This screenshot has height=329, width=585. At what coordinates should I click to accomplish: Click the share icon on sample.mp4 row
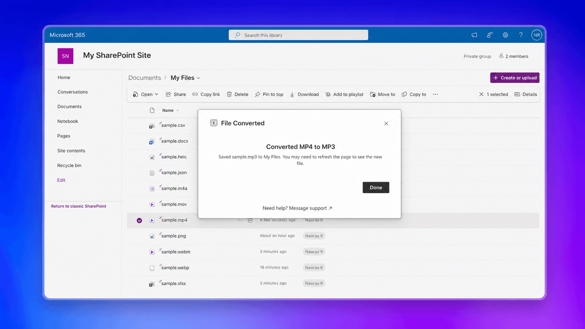pyautogui.click(x=250, y=220)
